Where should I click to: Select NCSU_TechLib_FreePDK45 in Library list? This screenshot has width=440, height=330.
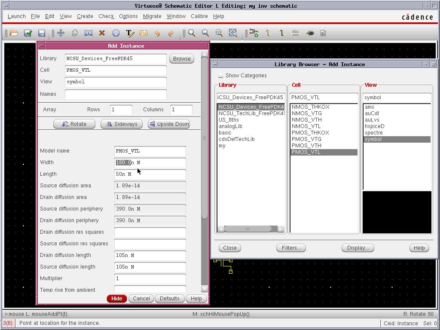251,113
